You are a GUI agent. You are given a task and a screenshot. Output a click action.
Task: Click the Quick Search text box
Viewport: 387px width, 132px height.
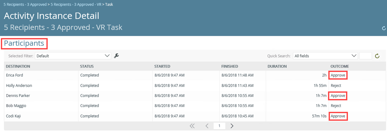click(x=366, y=56)
